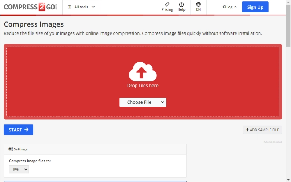
Task: Open Help question mark icon
Action: [181, 4]
